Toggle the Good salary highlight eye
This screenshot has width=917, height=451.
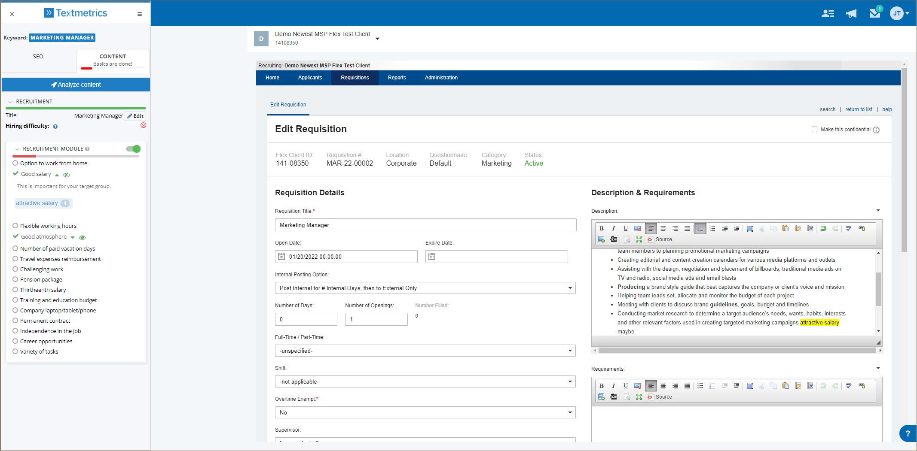(x=67, y=175)
